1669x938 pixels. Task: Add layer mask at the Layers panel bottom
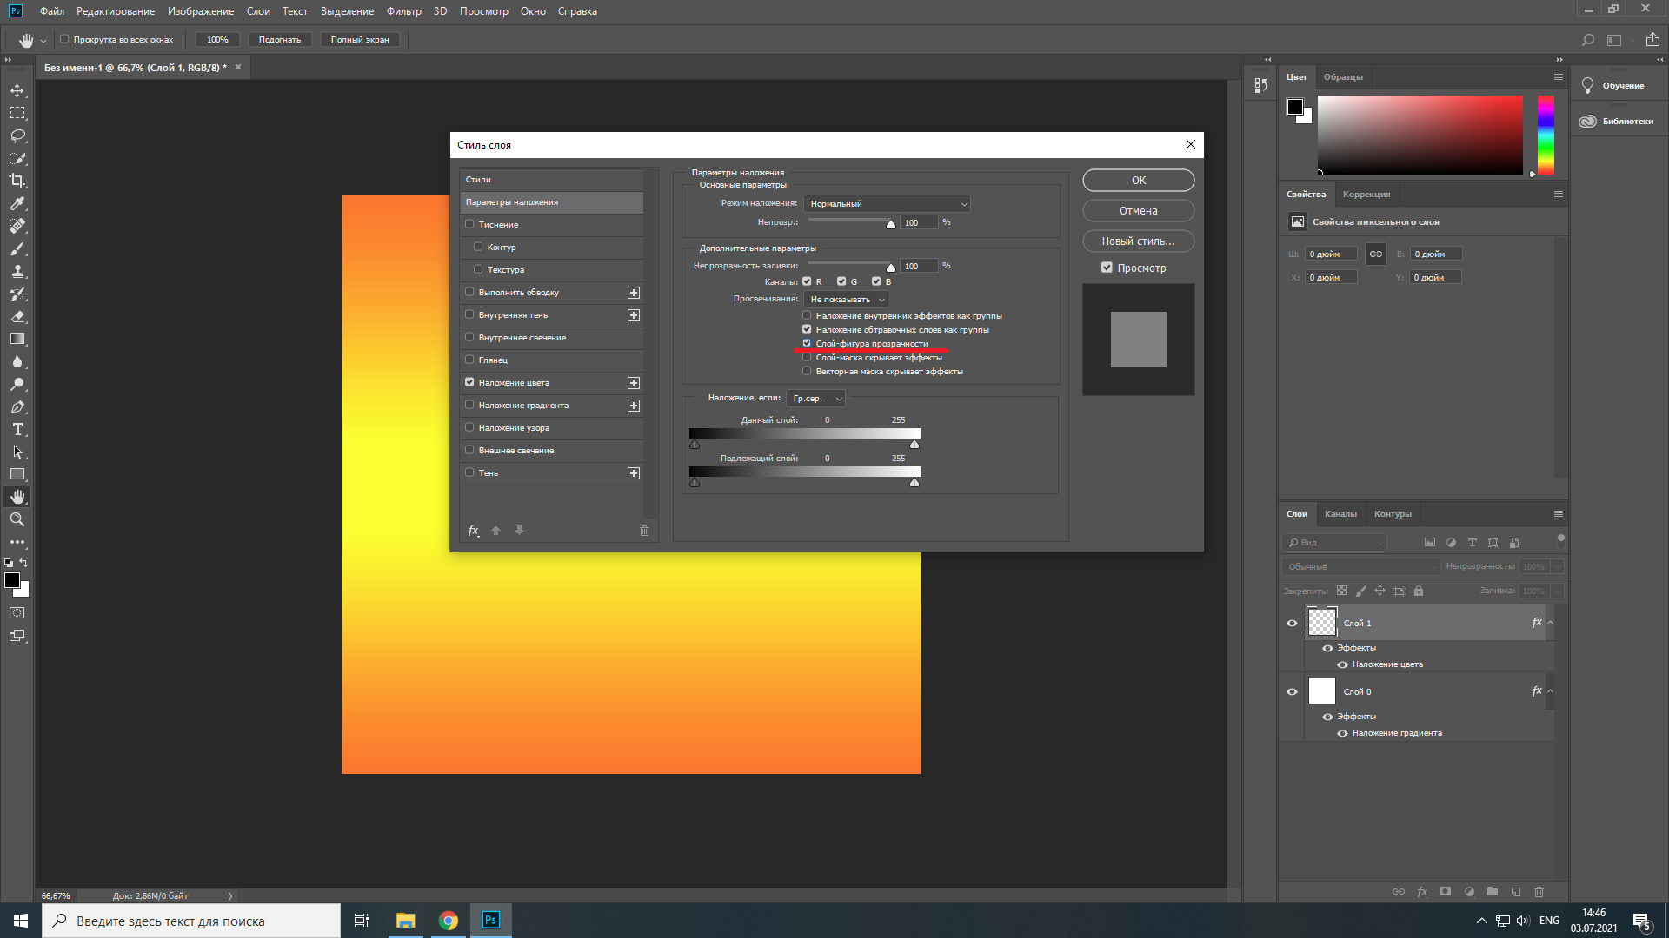click(1445, 891)
